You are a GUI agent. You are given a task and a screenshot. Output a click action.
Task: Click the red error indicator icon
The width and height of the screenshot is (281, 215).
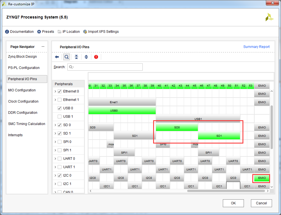[x=96, y=57]
